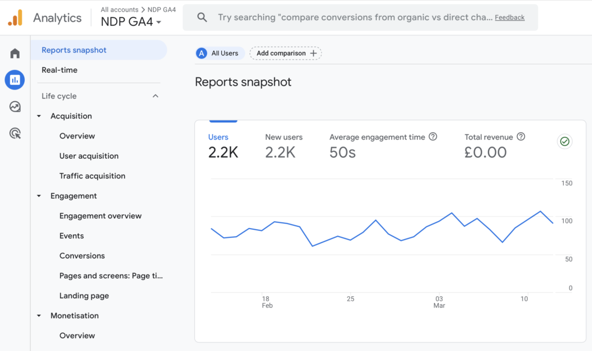
Task: Open the Home icon in the left rail
Action: pos(14,53)
